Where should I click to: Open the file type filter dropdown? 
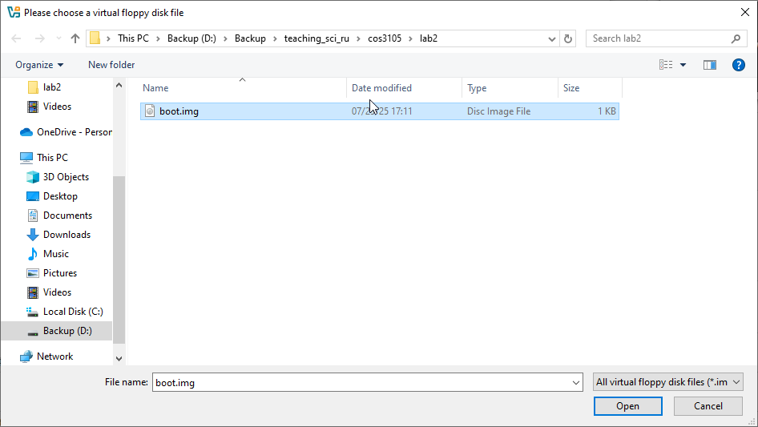668,382
